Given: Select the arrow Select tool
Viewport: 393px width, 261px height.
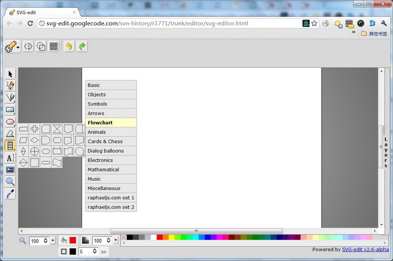Looking at the screenshot, I should (x=10, y=74).
